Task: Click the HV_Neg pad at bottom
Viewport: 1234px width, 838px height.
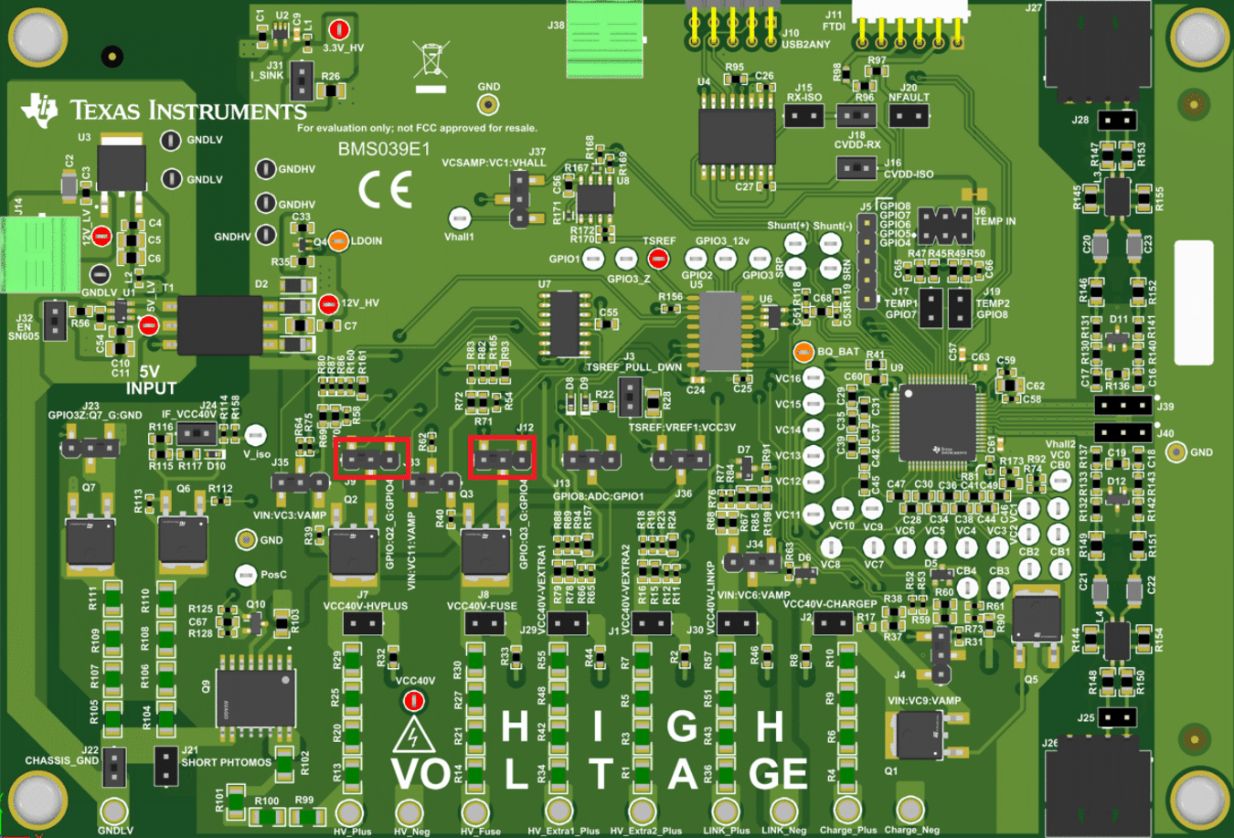Action: [x=410, y=811]
